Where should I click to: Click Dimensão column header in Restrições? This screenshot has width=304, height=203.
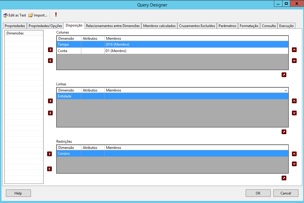click(69, 148)
